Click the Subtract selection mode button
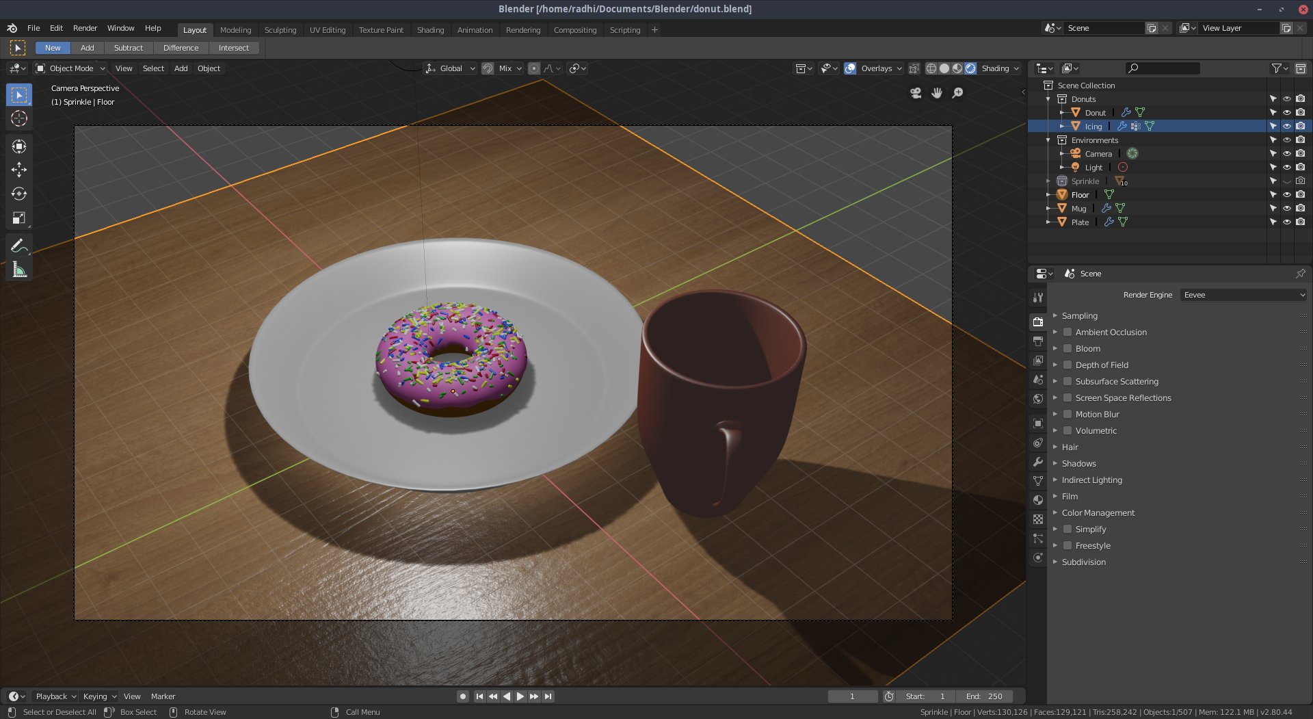The image size is (1313, 719). [x=129, y=48]
